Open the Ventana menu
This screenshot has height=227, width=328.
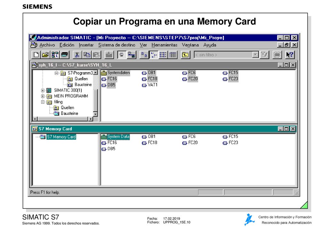[x=190, y=45]
